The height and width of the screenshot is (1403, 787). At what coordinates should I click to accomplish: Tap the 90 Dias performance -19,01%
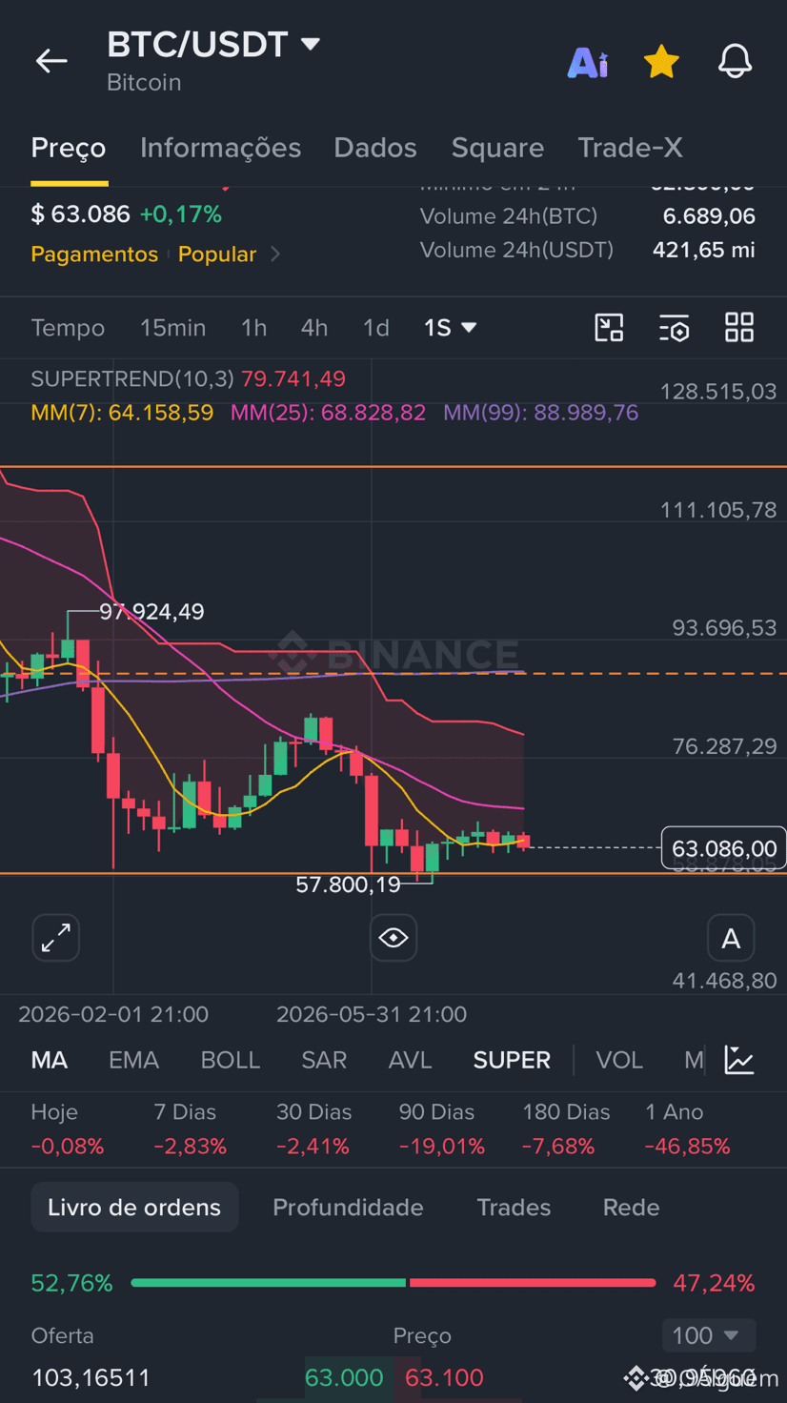coord(442,1146)
